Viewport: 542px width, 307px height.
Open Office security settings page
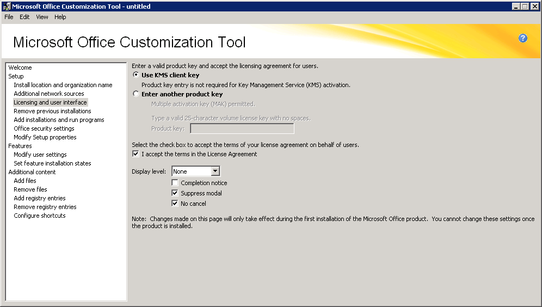pyautogui.click(x=44, y=128)
